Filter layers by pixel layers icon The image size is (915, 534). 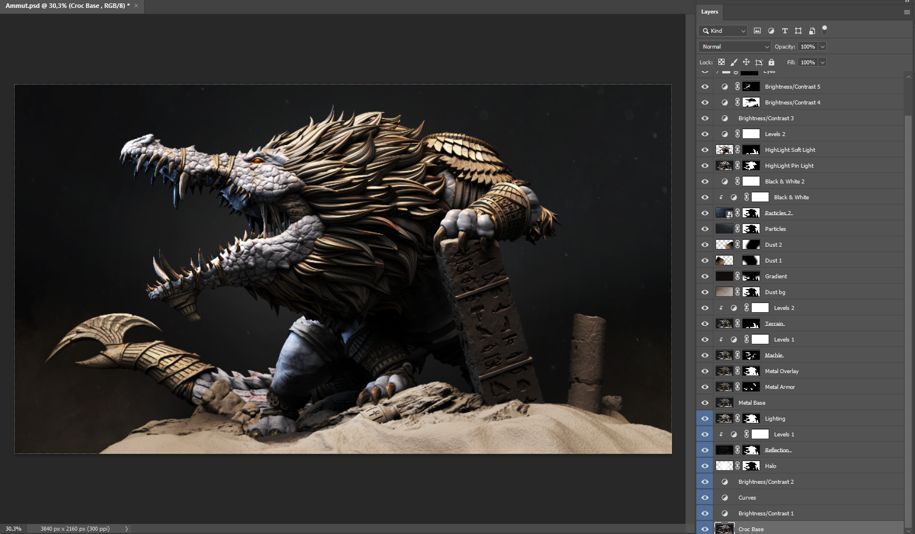(757, 31)
